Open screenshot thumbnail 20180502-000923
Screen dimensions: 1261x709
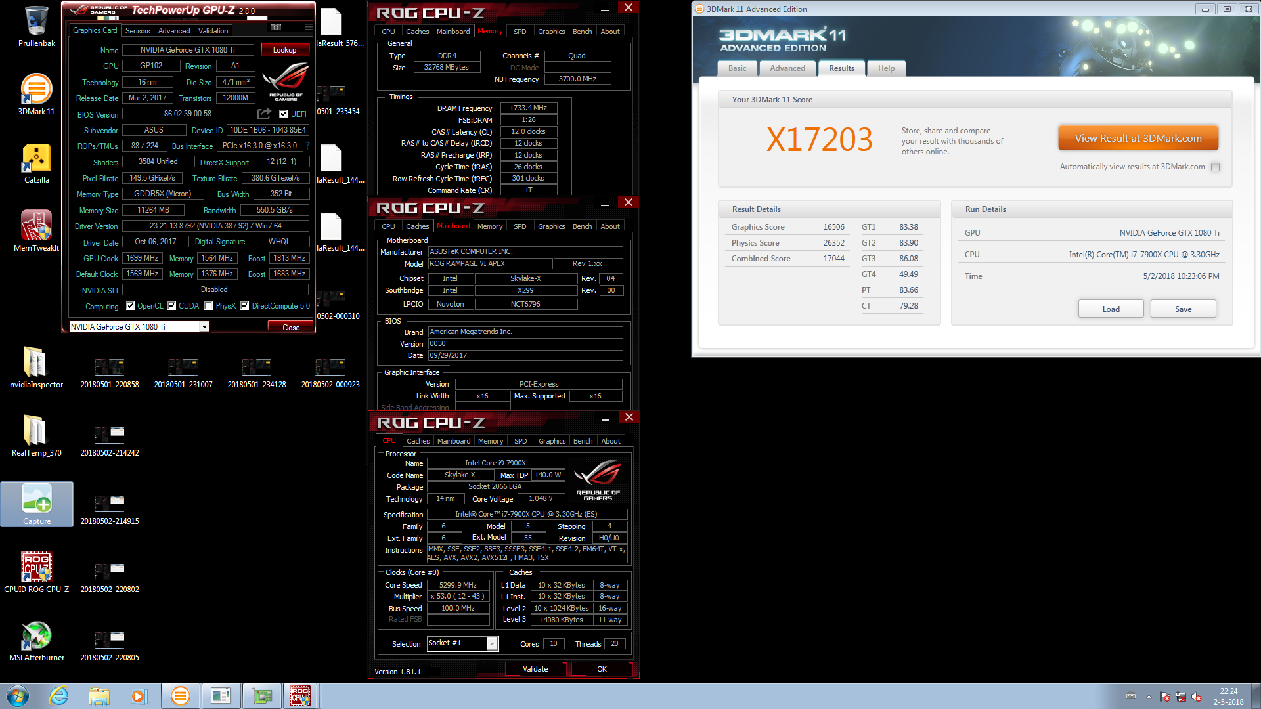330,373
